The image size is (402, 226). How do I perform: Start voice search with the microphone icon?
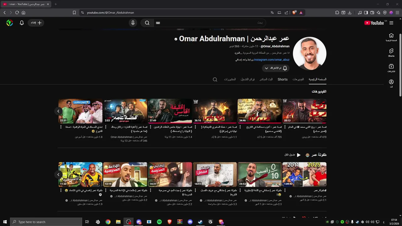pyautogui.click(x=133, y=23)
